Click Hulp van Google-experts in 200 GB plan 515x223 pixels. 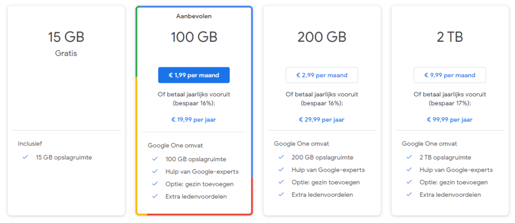point(328,170)
